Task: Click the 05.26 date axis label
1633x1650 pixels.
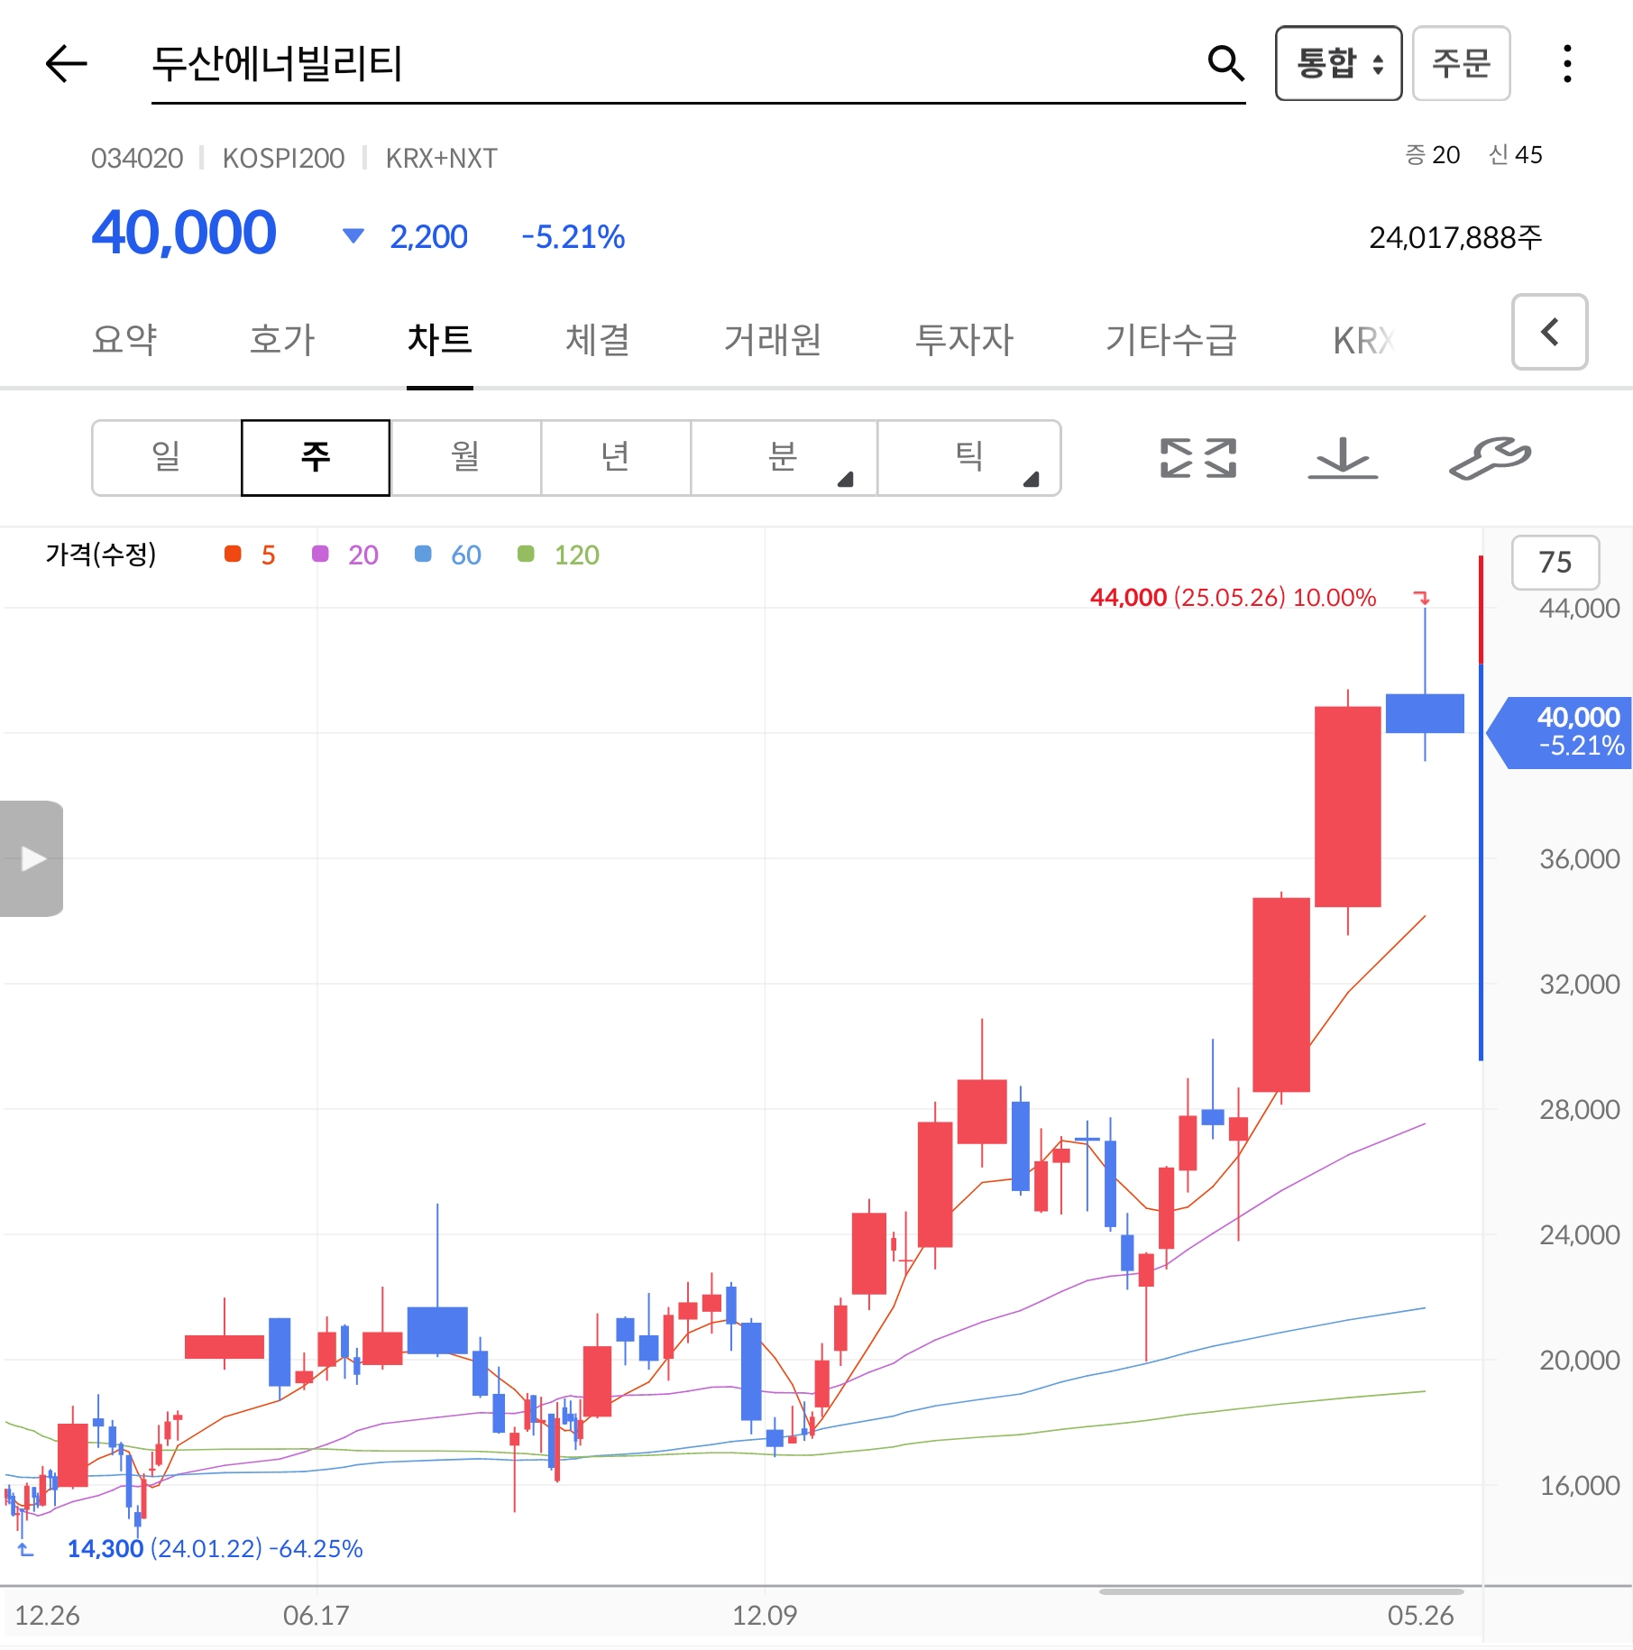Action: [x=1420, y=1615]
